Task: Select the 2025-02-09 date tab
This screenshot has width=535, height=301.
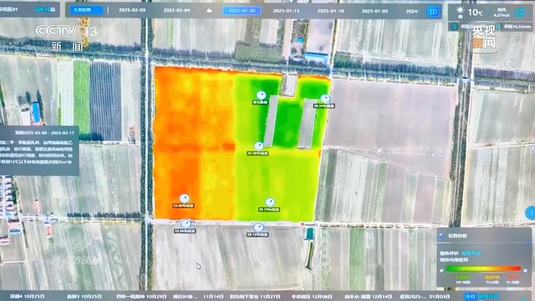Action: pyautogui.click(x=132, y=10)
